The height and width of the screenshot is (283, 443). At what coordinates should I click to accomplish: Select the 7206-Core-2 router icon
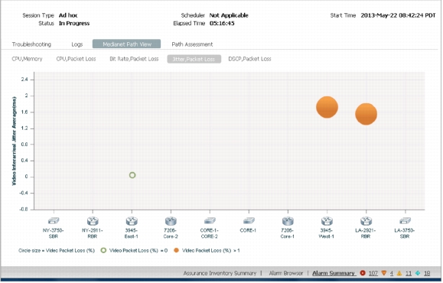pos(171,220)
